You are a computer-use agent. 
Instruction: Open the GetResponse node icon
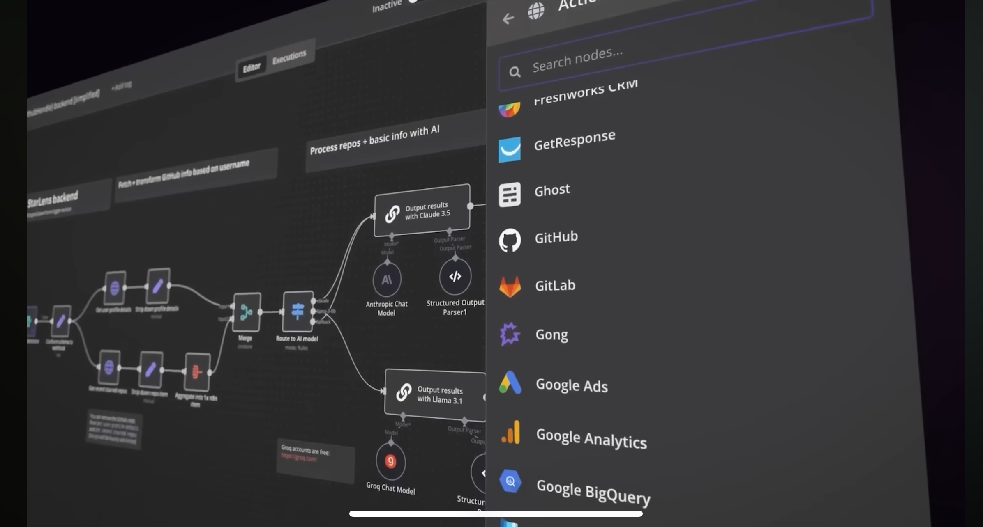[510, 149]
